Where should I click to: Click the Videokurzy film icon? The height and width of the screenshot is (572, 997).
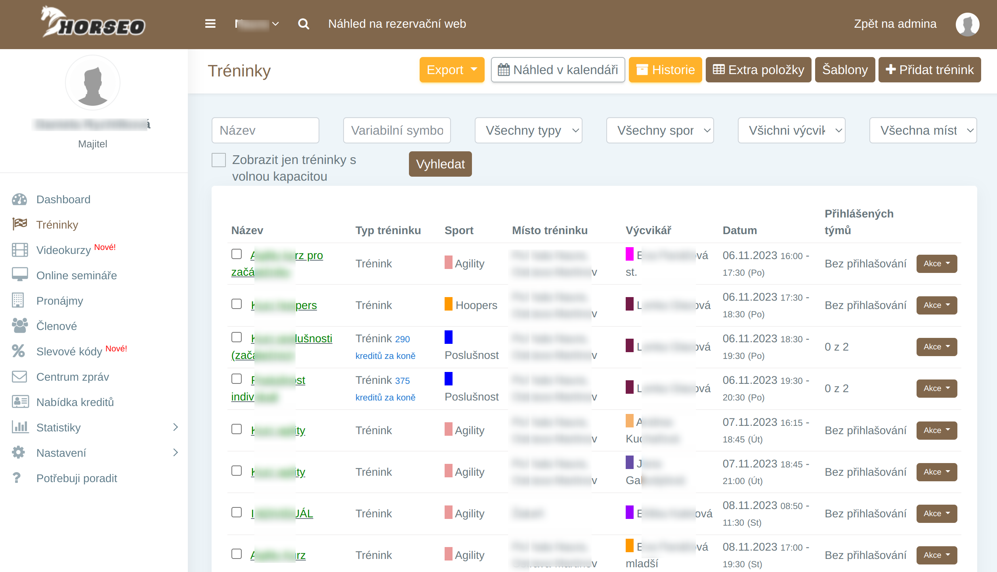click(19, 250)
